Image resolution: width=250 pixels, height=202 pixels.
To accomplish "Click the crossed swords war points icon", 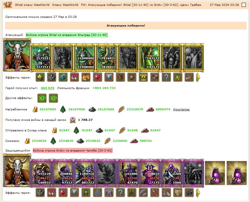I will [x=73, y=120].
